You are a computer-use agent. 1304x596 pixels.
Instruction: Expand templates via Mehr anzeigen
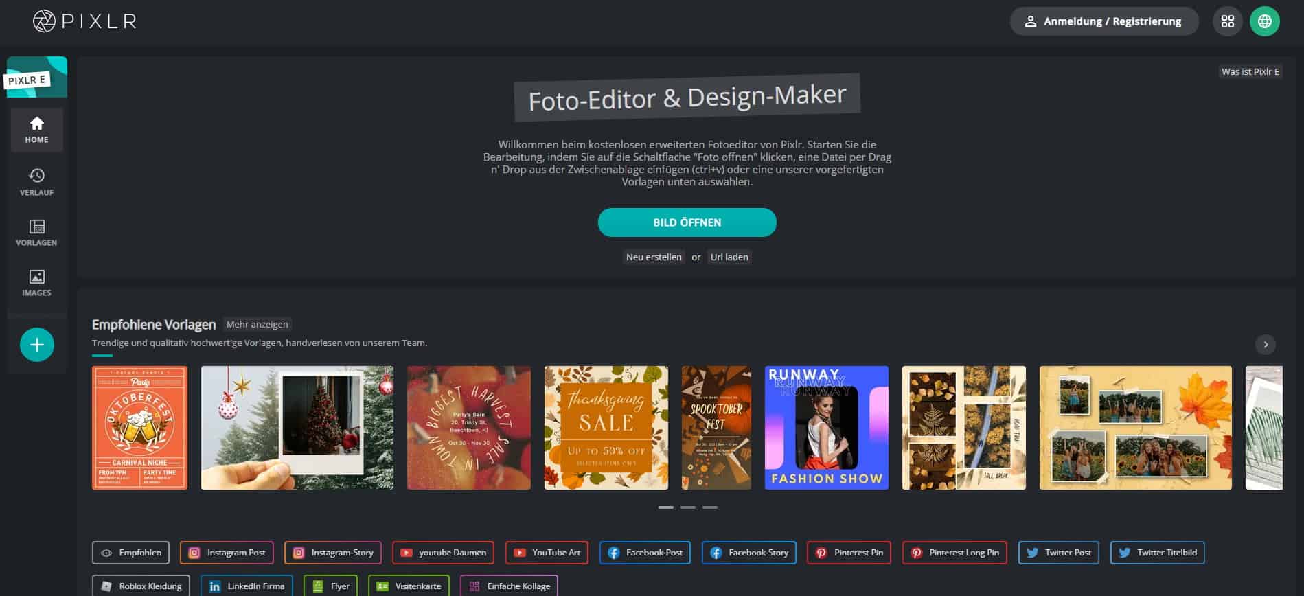pyautogui.click(x=258, y=324)
